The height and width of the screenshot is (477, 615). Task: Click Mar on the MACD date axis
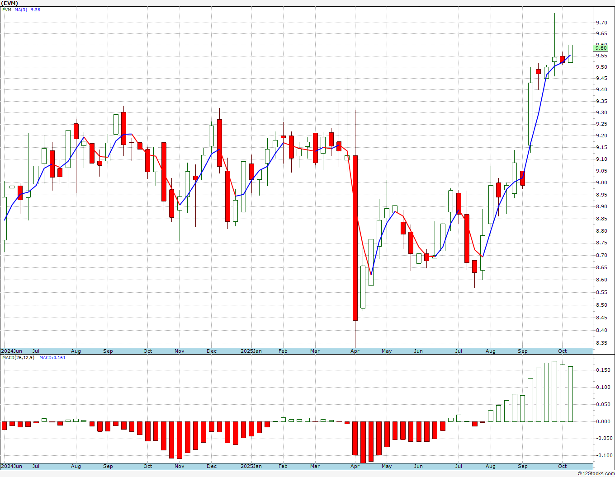[x=315, y=466]
